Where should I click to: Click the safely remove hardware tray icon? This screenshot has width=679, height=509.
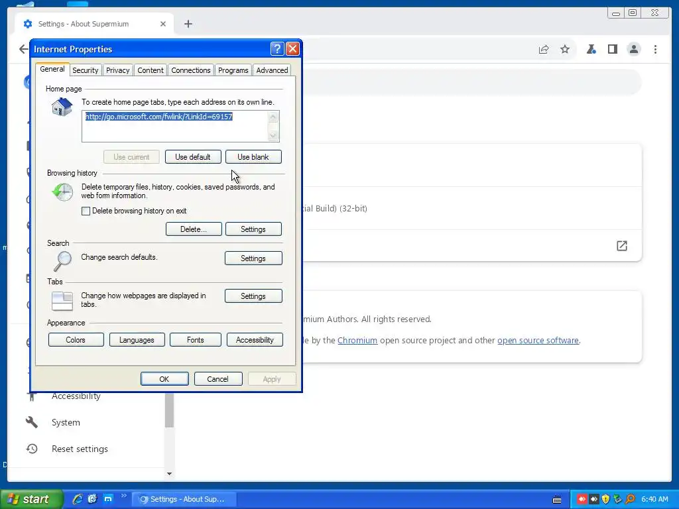618,500
